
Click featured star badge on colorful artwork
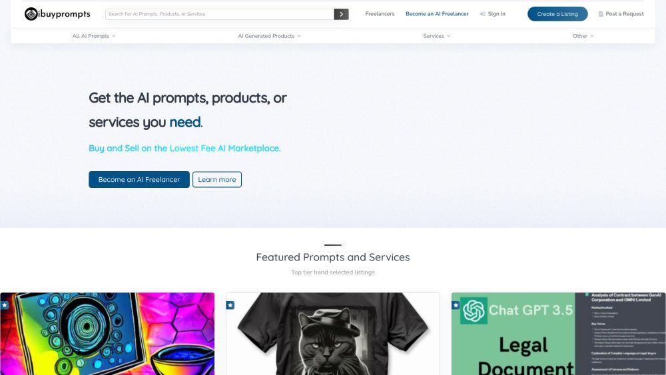[5, 305]
